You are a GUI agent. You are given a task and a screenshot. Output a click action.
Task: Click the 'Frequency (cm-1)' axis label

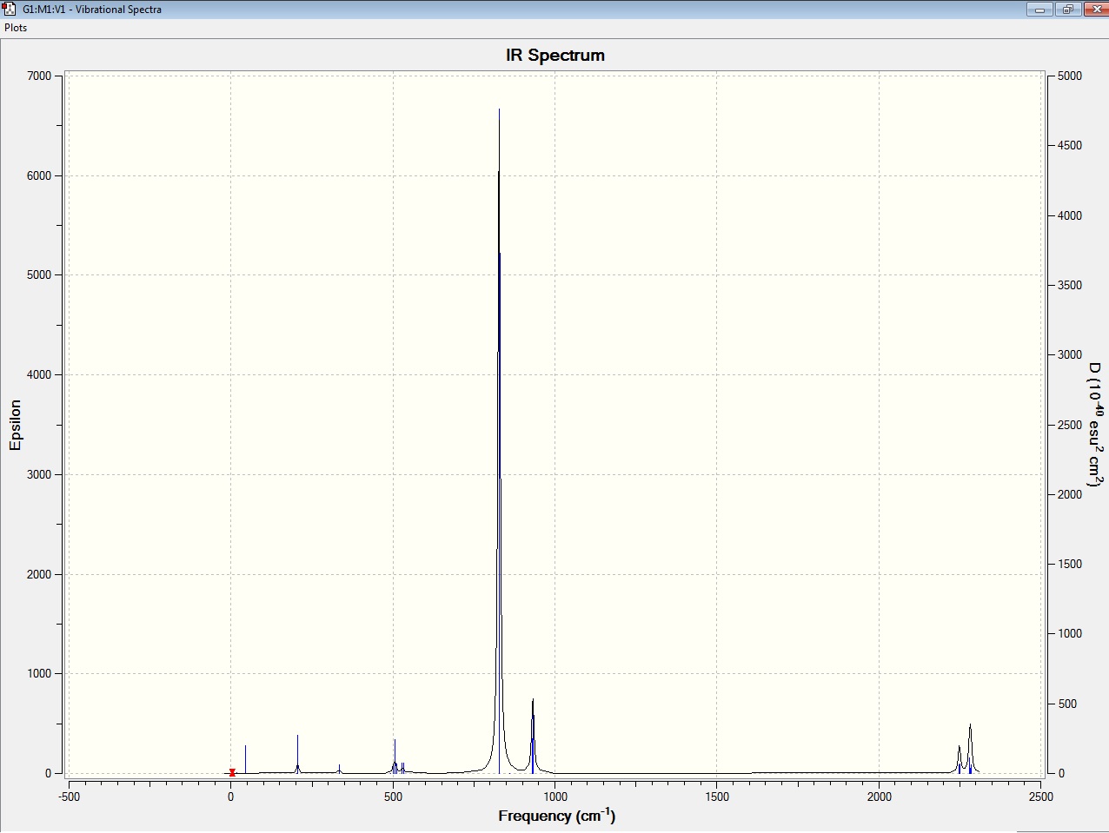click(x=556, y=815)
